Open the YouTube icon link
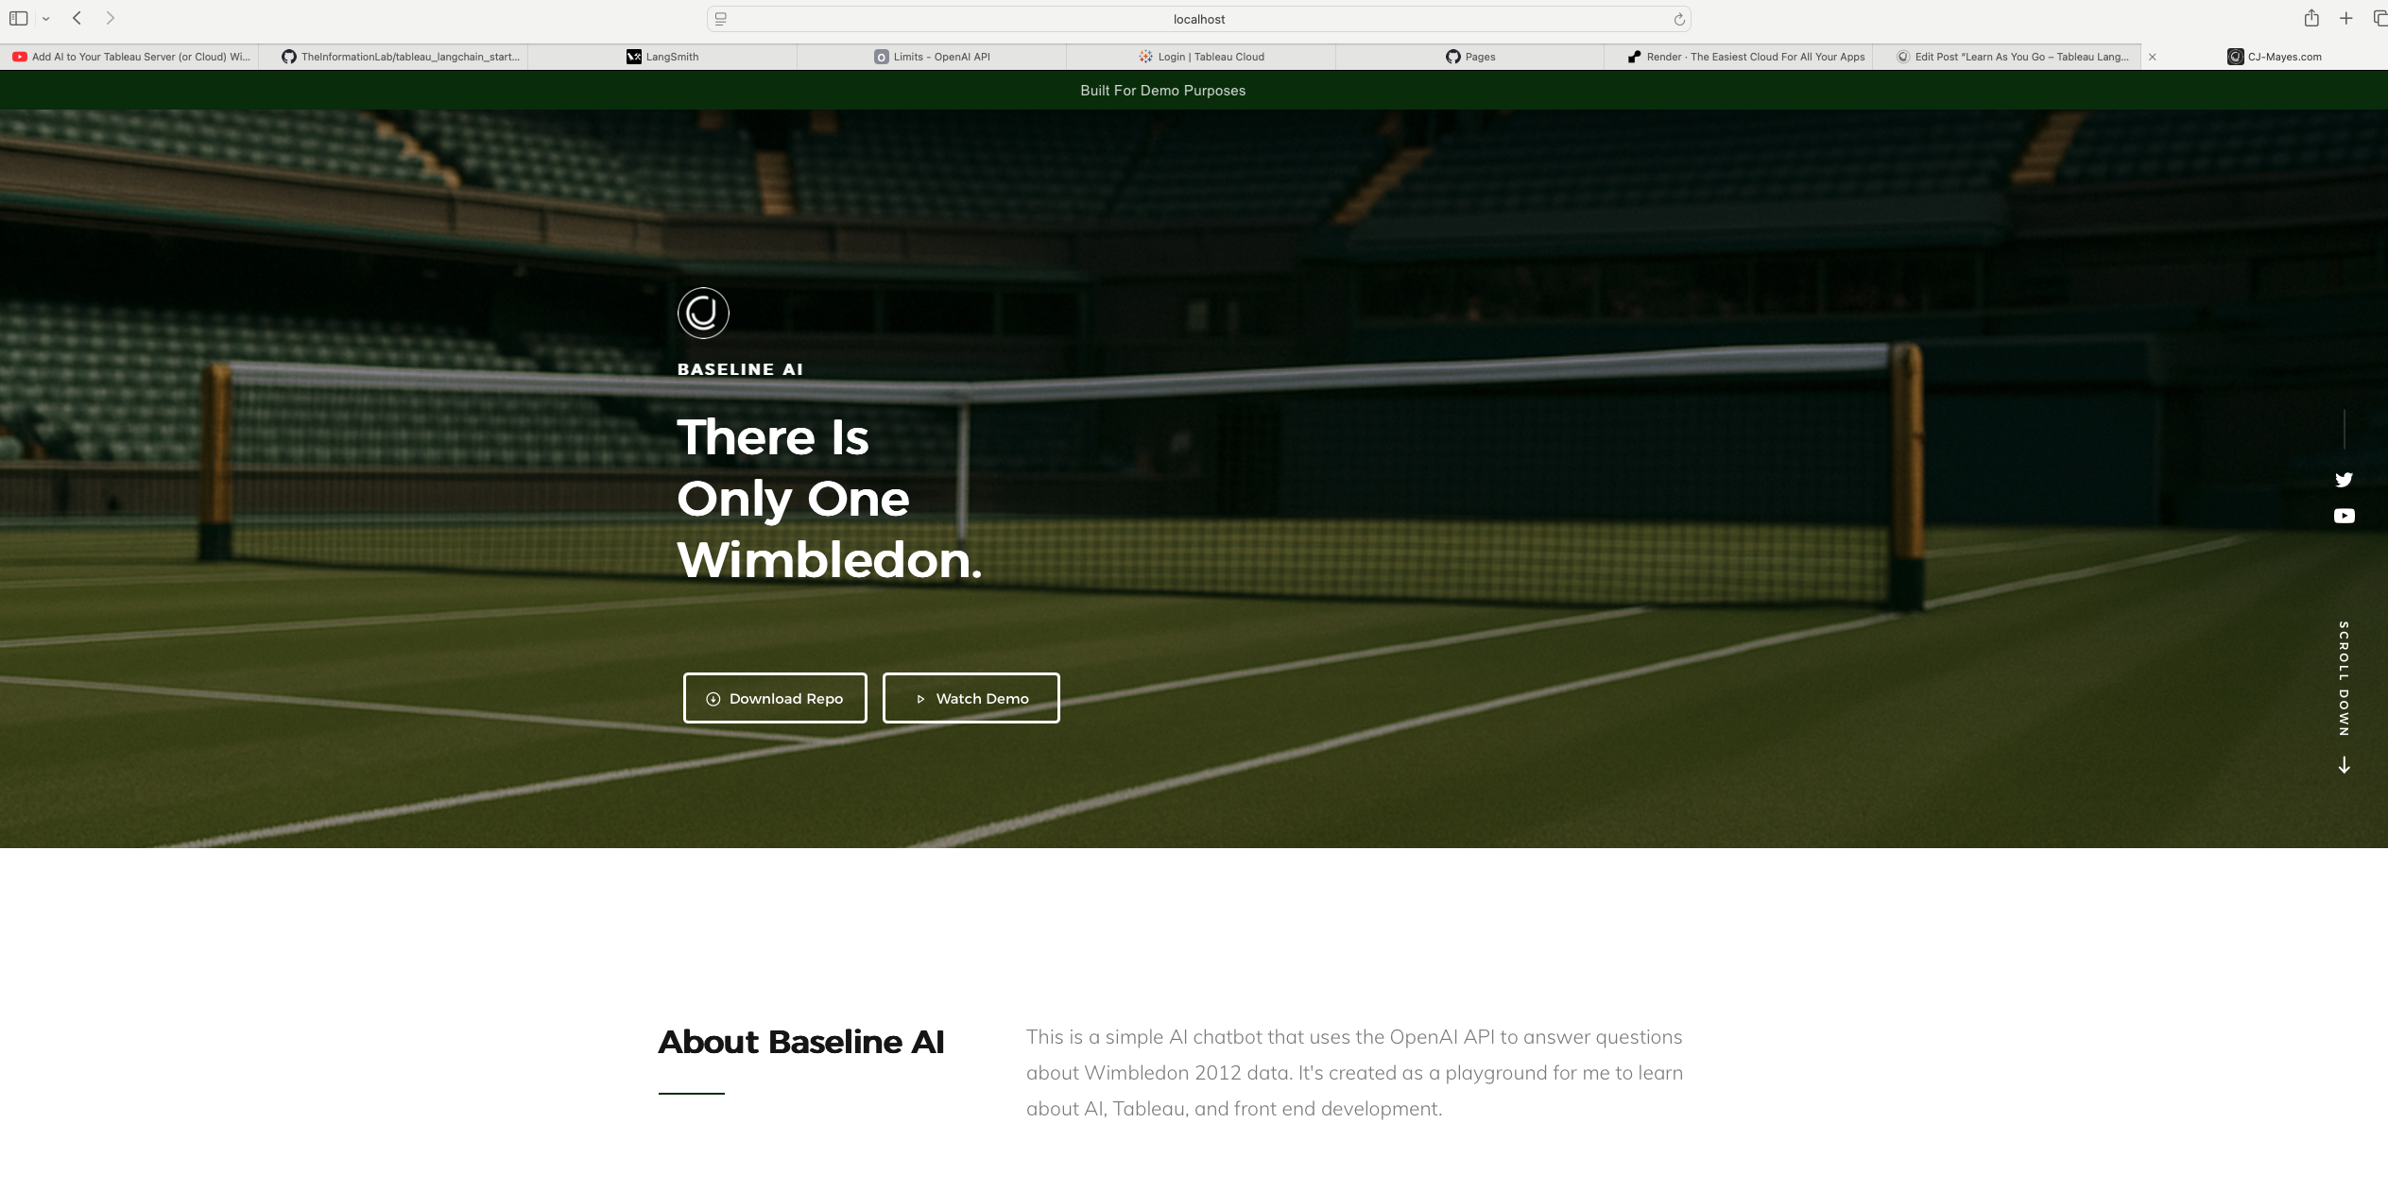2388x1191 pixels. (x=2344, y=516)
